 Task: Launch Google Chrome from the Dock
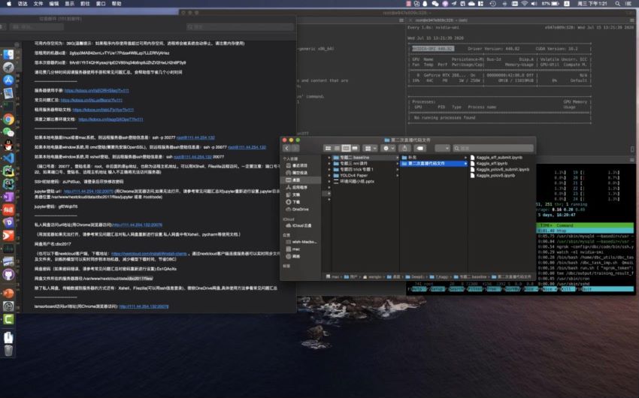click(x=8, y=119)
